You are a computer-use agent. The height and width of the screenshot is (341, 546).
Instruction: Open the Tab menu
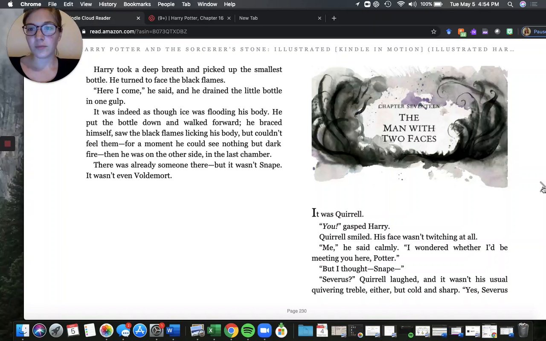click(x=186, y=4)
